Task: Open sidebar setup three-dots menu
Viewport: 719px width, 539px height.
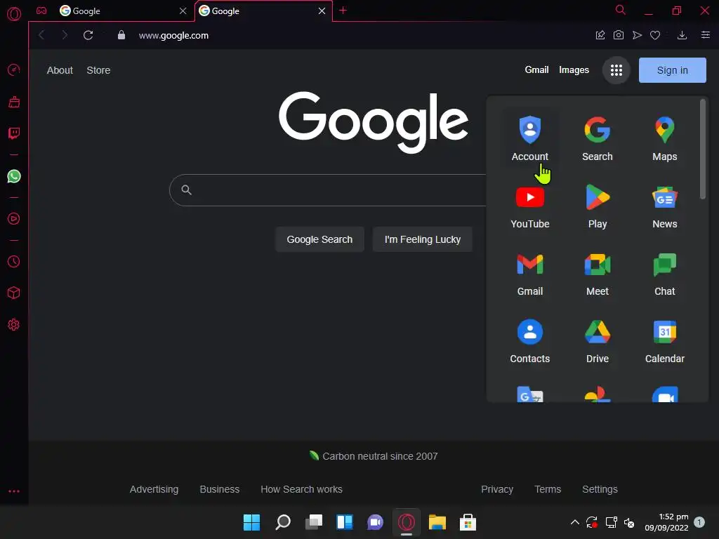Action: (14, 491)
